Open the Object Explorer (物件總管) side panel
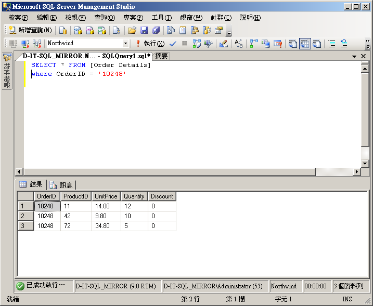 (7, 71)
